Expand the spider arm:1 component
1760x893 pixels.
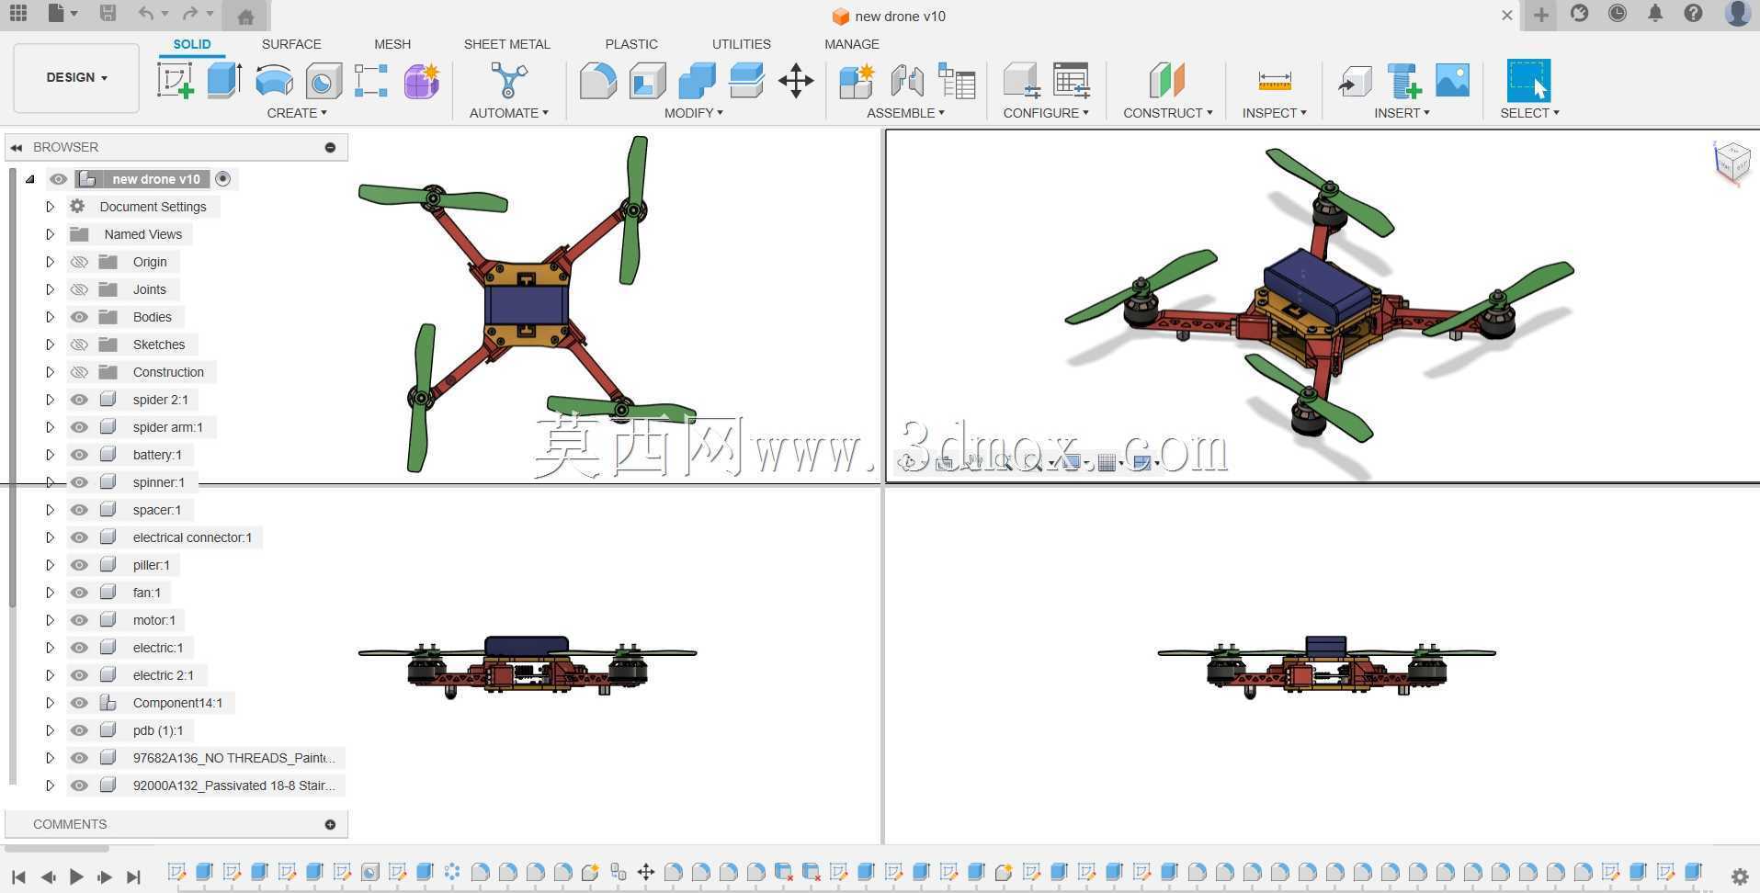pos(50,427)
